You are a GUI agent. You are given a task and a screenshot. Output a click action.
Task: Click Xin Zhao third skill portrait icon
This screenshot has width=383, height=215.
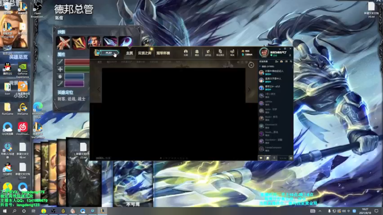(94, 42)
